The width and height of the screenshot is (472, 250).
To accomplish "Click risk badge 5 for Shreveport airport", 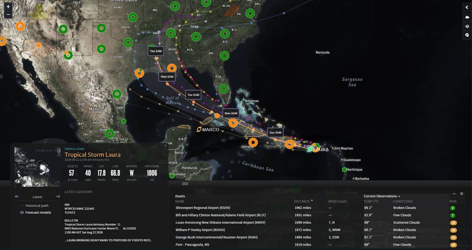I will point(453,208).
